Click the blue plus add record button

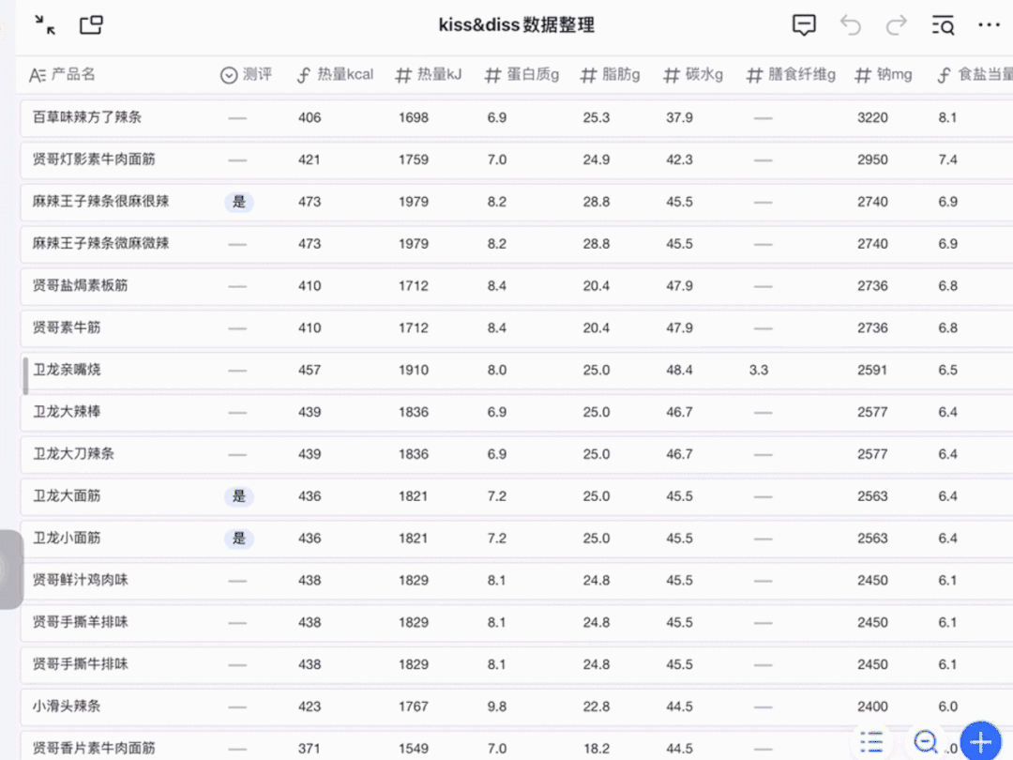click(x=981, y=742)
